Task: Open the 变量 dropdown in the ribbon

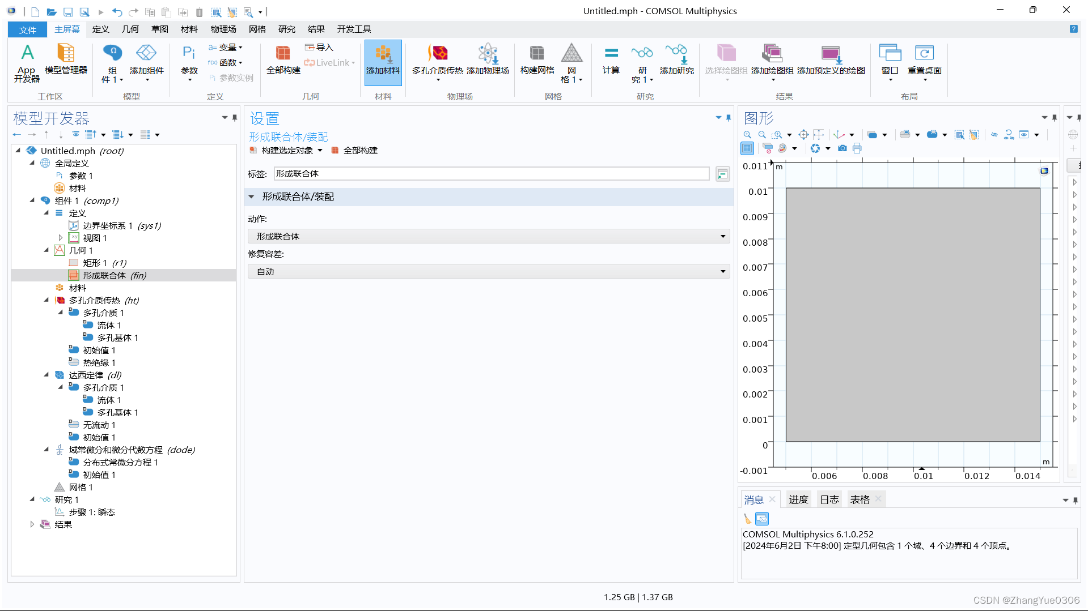Action: click(226, 48)
